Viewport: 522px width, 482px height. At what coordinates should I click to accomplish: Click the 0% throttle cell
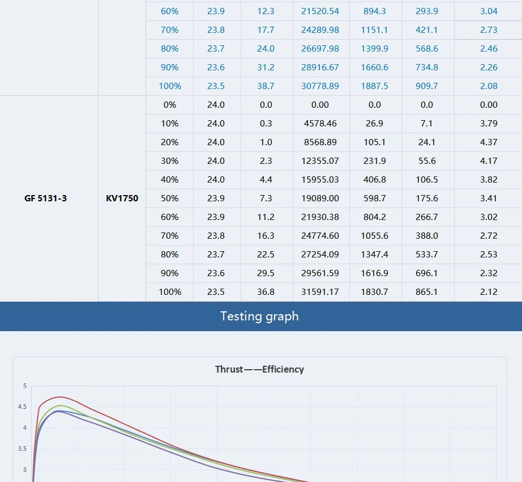[x=169, y=105]
